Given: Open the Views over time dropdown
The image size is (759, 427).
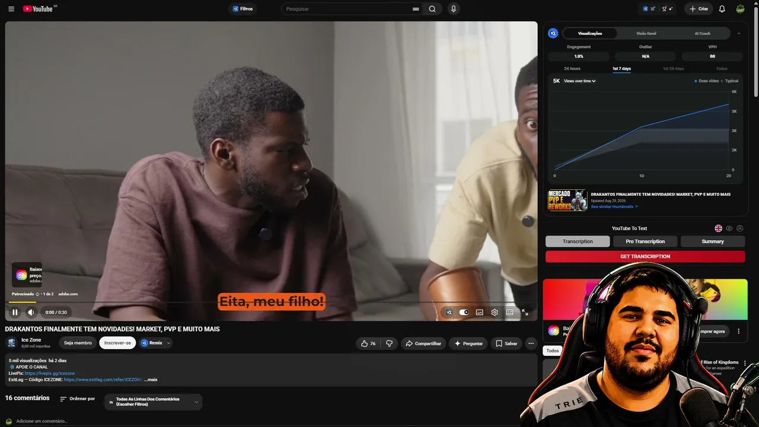Looking at the screenshot, I should [580, 81].
